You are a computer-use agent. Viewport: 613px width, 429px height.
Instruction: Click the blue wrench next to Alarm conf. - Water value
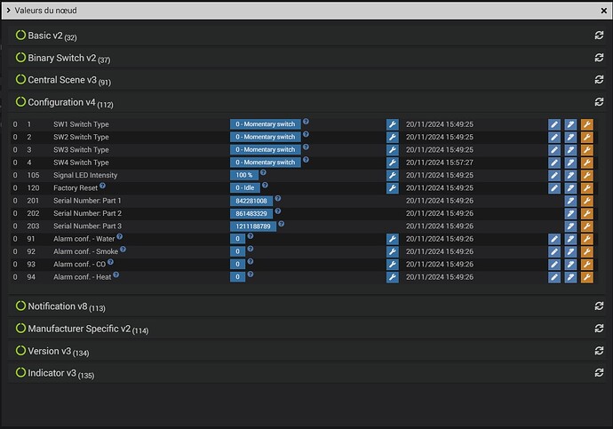pyautogui.click(x=393, y=239)
